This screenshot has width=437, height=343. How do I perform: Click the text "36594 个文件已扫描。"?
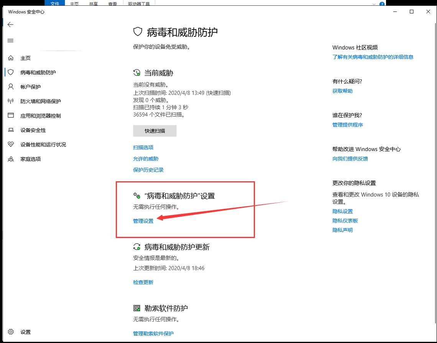159,115
